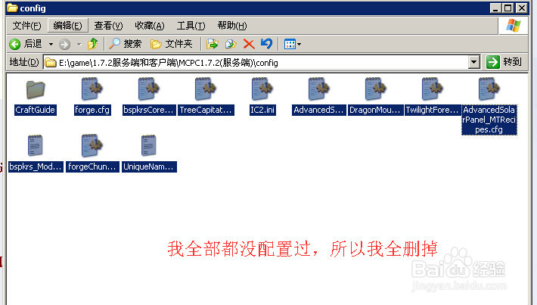
Task: Maximize the config window
Action: [508, 8]
